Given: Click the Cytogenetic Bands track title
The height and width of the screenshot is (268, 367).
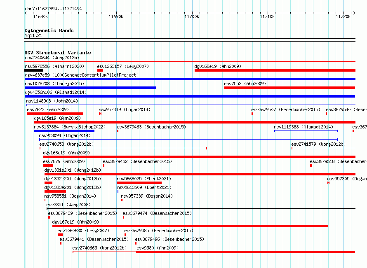Looking at the screenshot, I should (x=49, y=30).
